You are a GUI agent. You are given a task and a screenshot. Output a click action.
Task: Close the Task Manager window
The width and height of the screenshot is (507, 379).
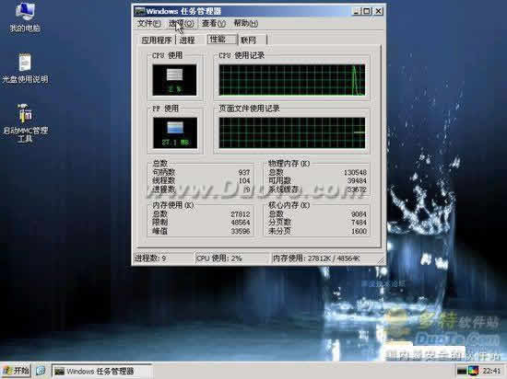coord(378,11)
